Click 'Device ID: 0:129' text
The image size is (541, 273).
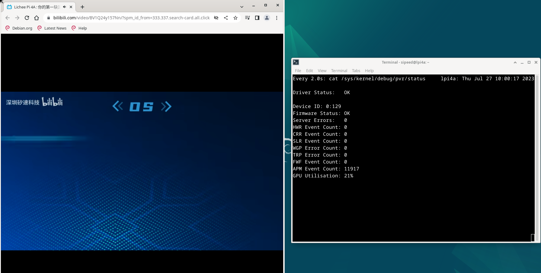(317, 106)
